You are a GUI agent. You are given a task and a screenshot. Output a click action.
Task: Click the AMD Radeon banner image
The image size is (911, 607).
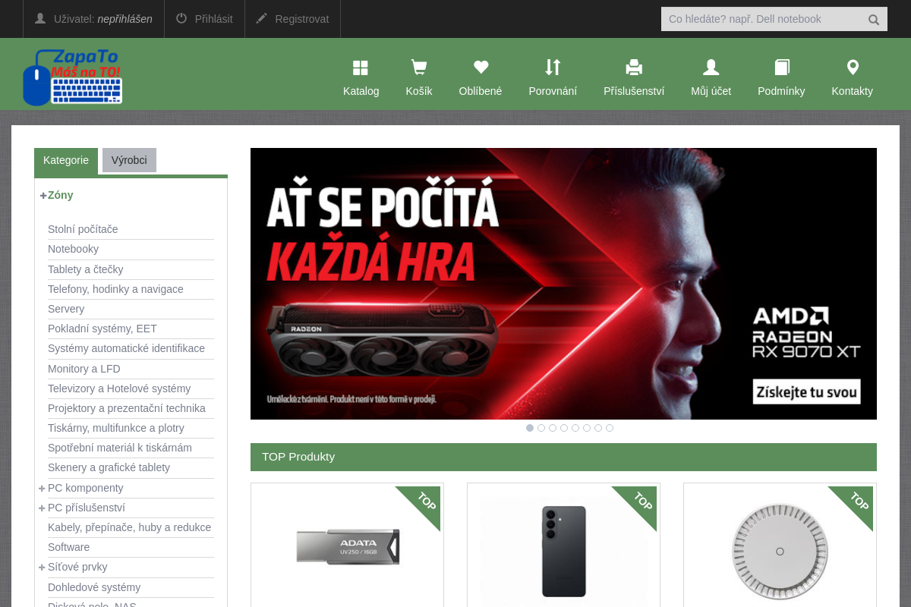(x=563, y=284)
